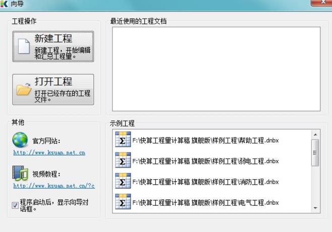The width and height of the screenshot is (332, 232).
Task: Close the 向导 dialog window
Action: click(321, 4)
